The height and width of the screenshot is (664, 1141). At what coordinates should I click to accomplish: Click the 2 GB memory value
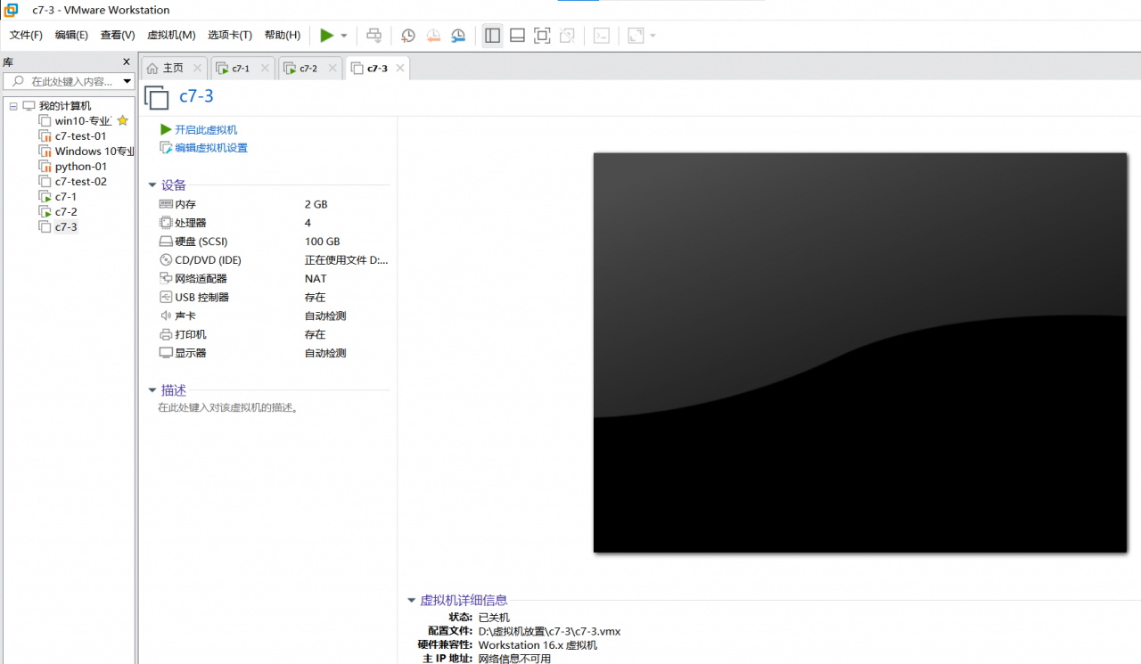tap(316, 204)
